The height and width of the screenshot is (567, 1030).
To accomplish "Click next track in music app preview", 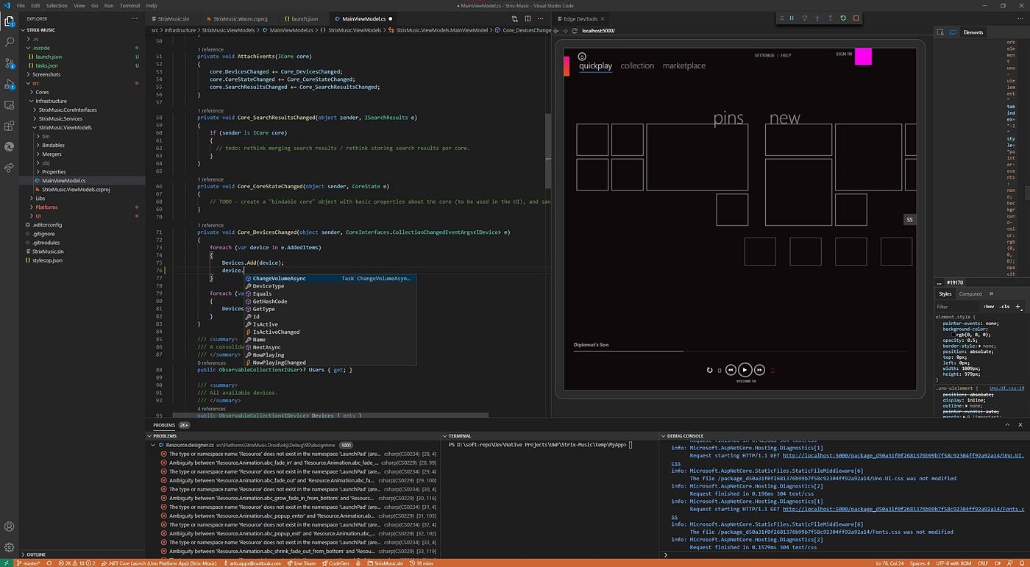I will tap(759, 370).
